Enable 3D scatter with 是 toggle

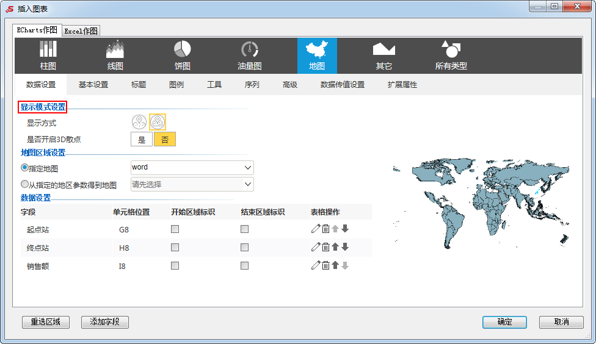[x=142, y=139]
